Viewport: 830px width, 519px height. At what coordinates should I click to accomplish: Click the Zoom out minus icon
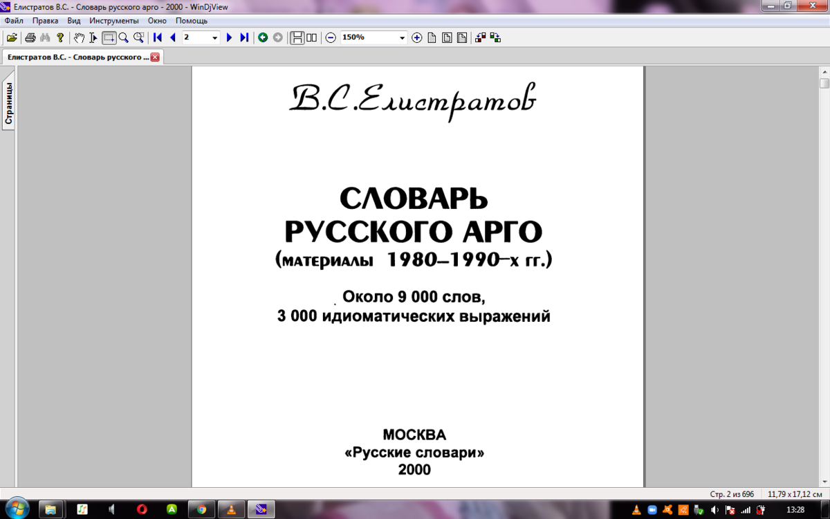pyautogui.click(x=331, y=37)
